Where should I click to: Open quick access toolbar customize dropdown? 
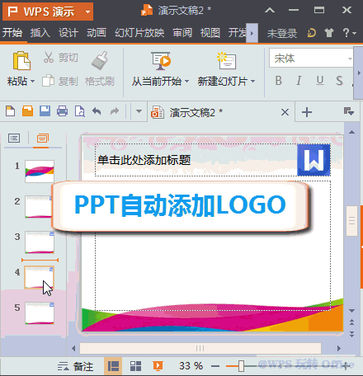tap(139, 111)
